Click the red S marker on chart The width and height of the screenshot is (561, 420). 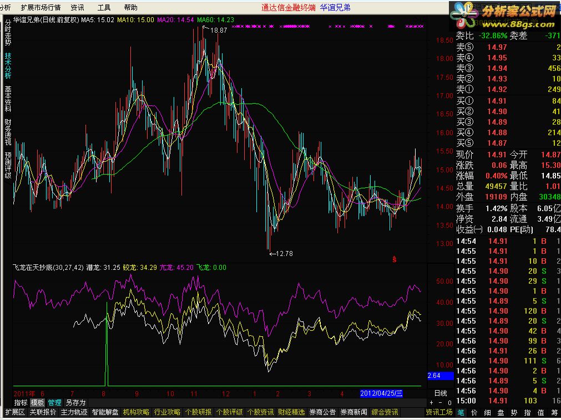395,260
